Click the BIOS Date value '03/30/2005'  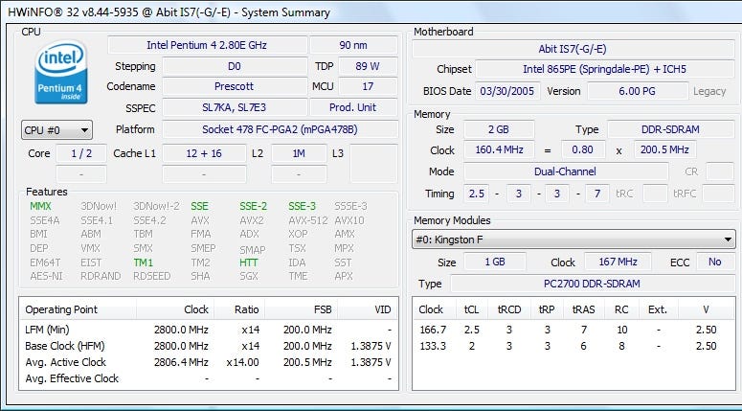tap(506, 91)
